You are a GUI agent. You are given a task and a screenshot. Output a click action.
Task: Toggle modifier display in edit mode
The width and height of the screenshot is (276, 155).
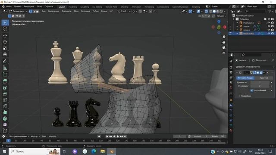pyautogui.click(x=254, y=73)
